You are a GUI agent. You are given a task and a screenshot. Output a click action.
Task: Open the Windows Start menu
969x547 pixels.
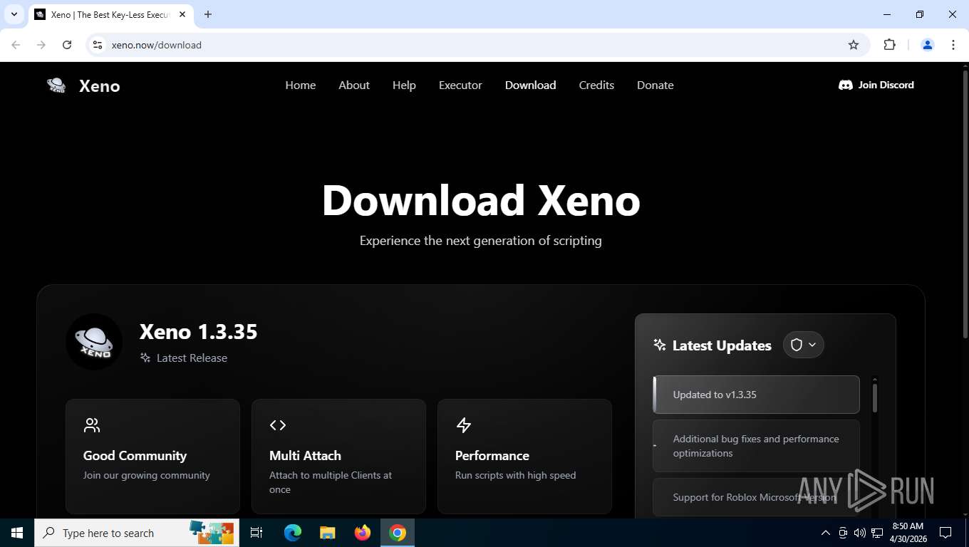click(x=17, y=533)
